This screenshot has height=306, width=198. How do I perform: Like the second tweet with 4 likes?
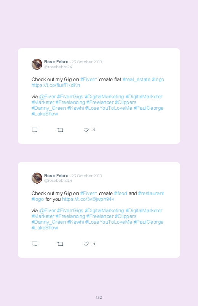pyautogui.click(x=86, y=244)
